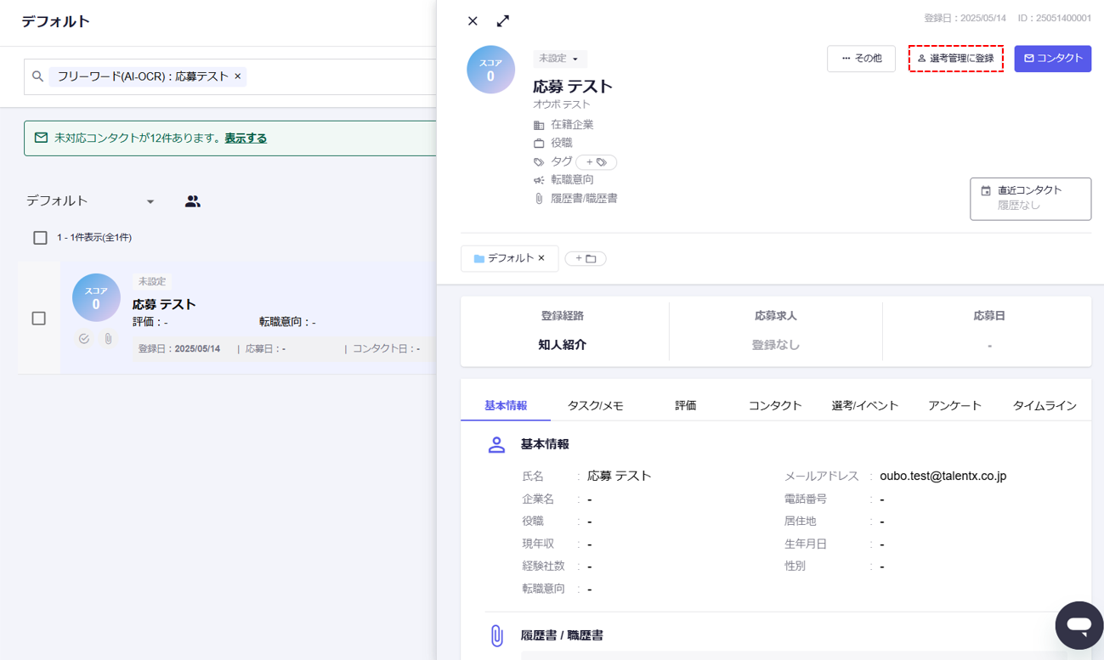
Task: Open the chat support bubble
Action: pyautogui.click(x=1079, y=625)
